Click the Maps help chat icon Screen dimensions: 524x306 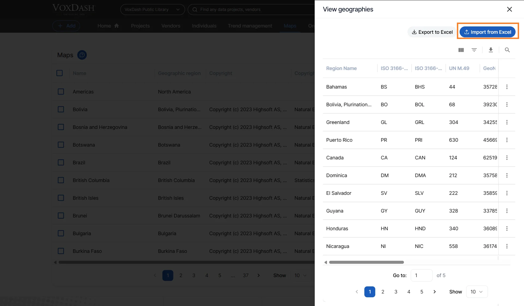point(82,55)
